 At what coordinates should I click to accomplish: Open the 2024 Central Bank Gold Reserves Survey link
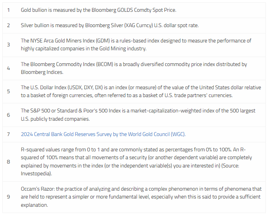coord(103,134)
